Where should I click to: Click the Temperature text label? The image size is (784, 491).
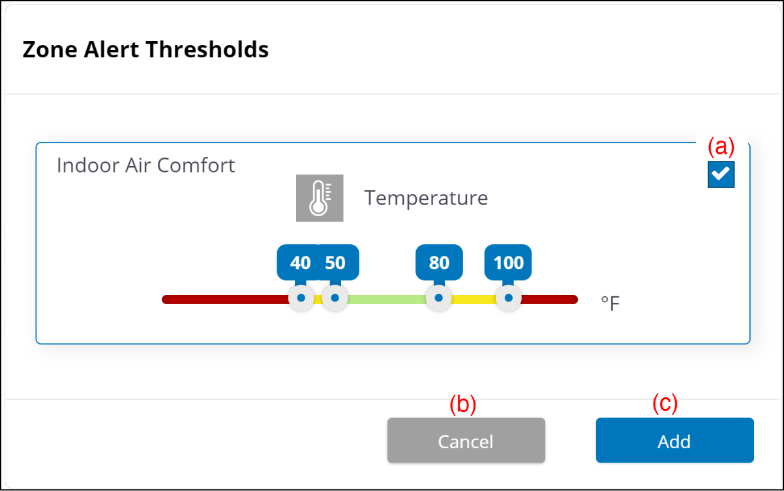click(426, 198)
